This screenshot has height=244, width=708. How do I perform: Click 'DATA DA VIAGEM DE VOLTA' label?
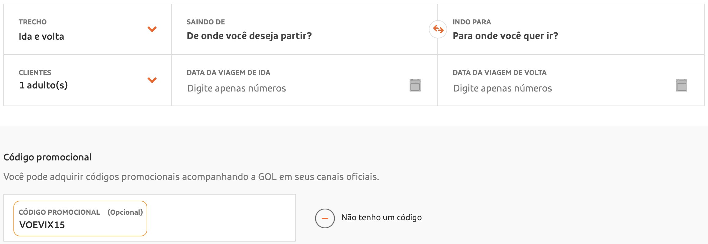coord(500,73)
